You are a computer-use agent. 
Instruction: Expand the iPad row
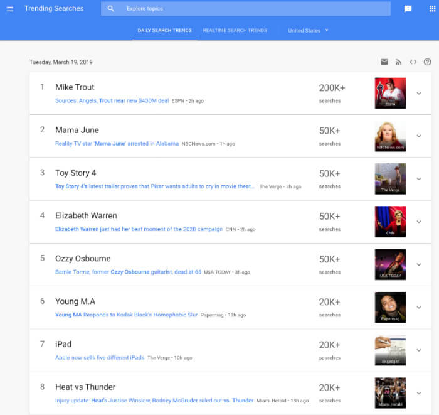(x=419, y=350)
